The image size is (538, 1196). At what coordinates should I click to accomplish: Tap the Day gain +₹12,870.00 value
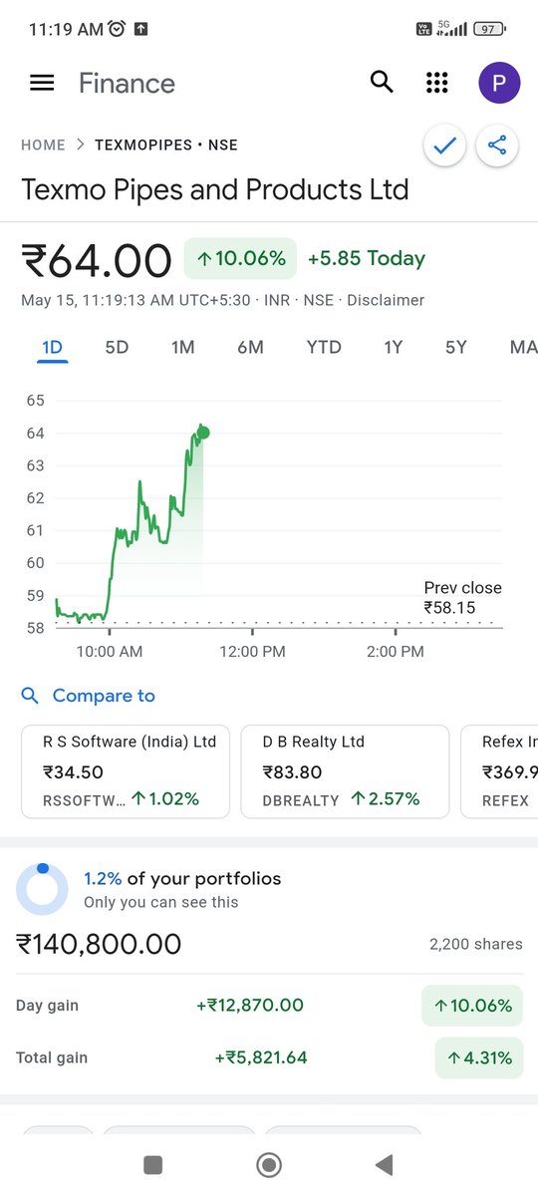tap(250, 1006)
